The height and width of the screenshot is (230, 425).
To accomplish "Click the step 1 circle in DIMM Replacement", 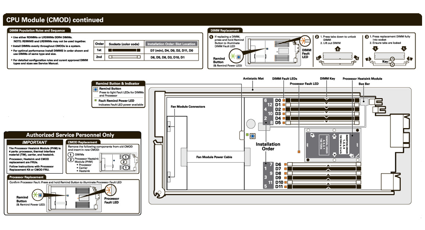I will (211, 37).
